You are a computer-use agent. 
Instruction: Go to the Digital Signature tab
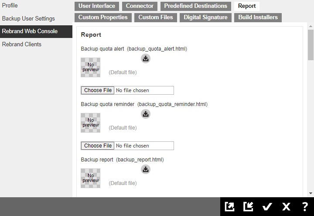click(x=205, y=17)
